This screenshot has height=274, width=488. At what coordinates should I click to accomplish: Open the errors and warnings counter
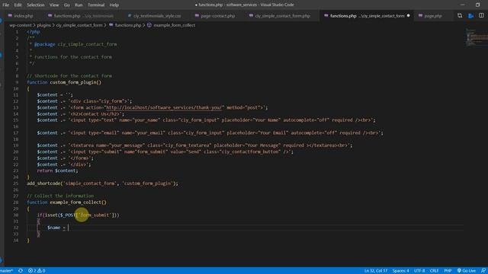click(x=37, y=271)
